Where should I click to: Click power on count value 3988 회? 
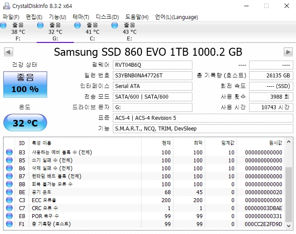[x=271, y=96]
